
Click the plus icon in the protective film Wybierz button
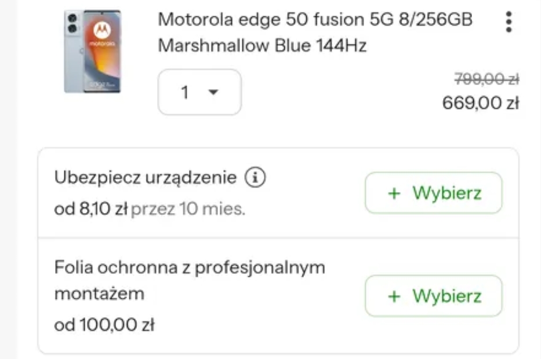point(394,296)
